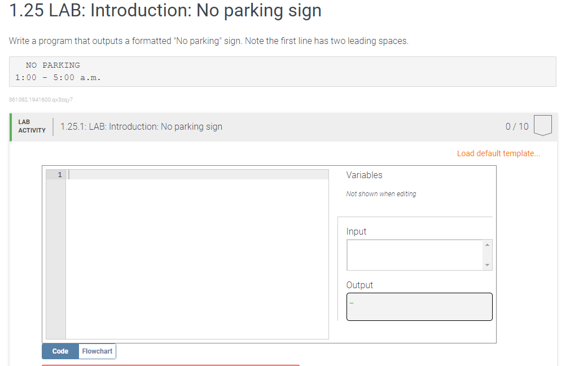The width and height of the screenshot is (570, 366).
Task: Click the Output display box
Action: [419, 306]
